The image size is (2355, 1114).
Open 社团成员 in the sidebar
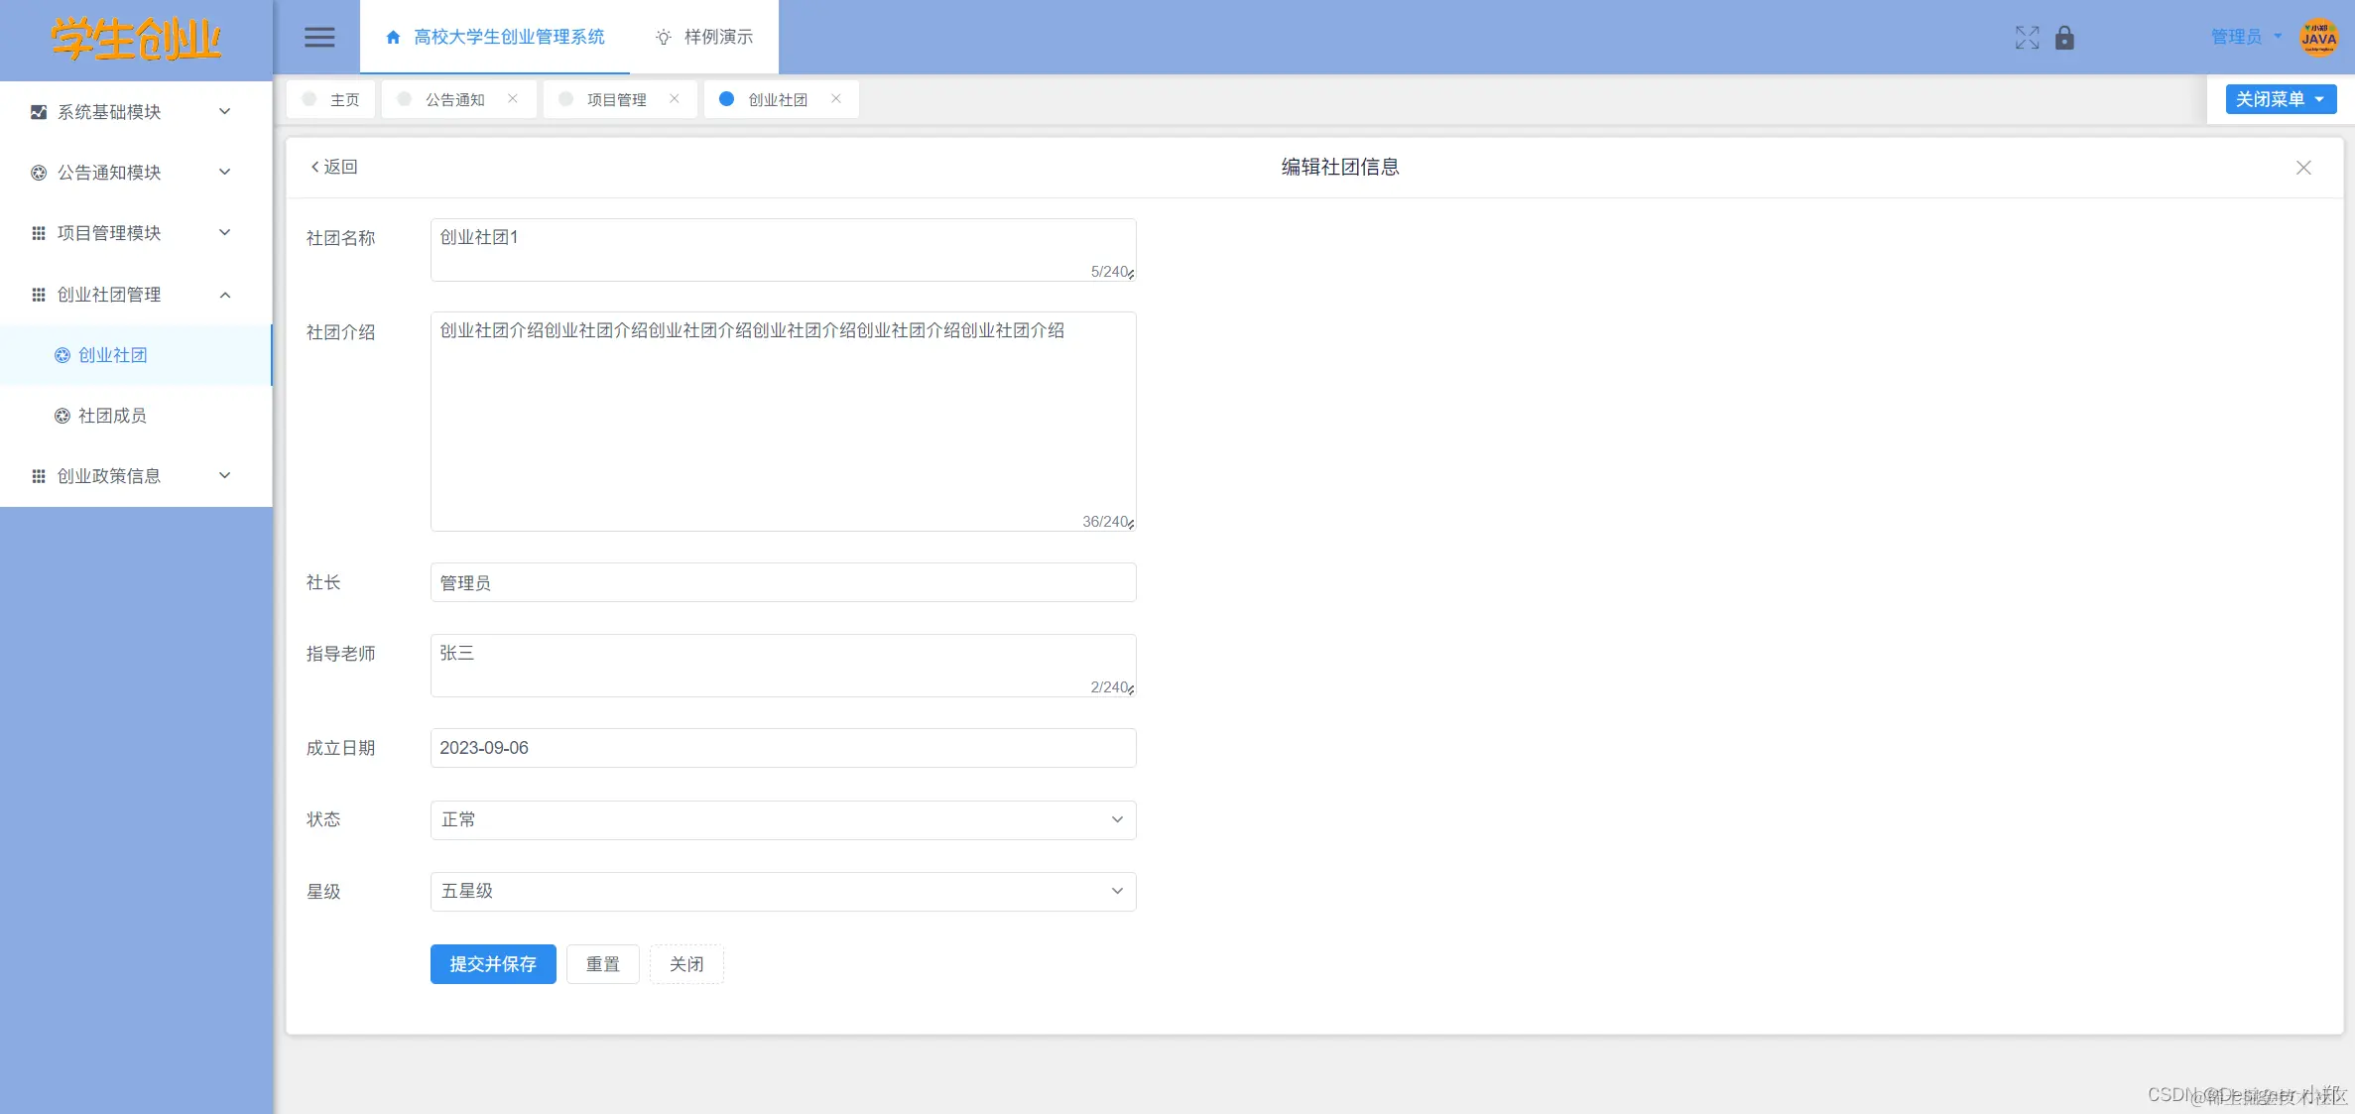[112, 416]
